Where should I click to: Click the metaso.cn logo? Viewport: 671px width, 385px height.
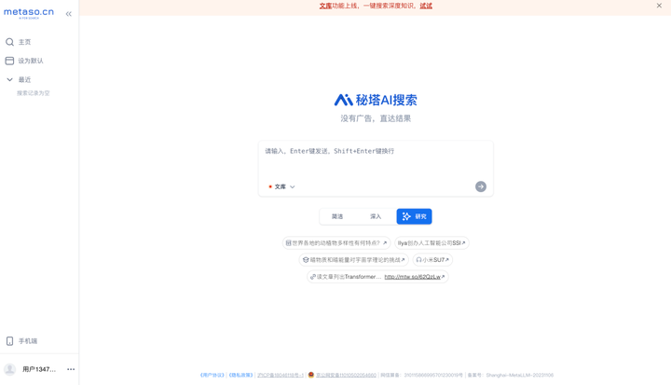pyautogui.click(x=29, y=13)
